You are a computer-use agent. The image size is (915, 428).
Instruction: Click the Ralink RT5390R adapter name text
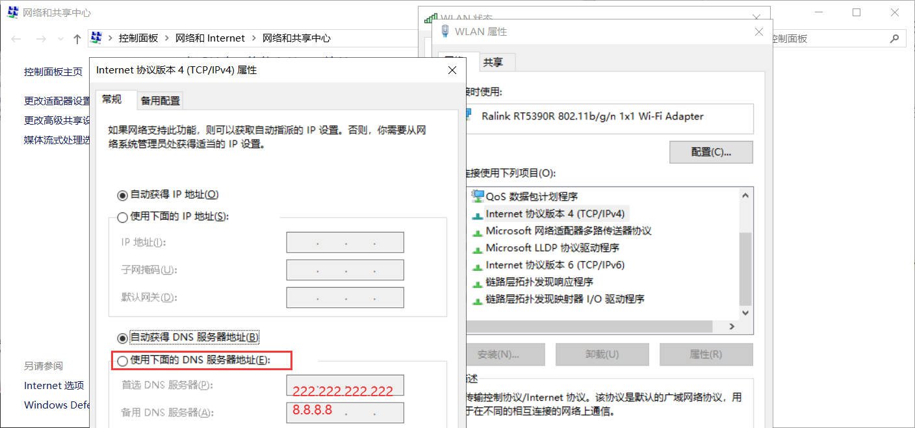point(593,116)
